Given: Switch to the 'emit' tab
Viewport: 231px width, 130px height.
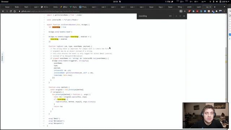Looking at the screenshot, I should click(x=189, y=7).
